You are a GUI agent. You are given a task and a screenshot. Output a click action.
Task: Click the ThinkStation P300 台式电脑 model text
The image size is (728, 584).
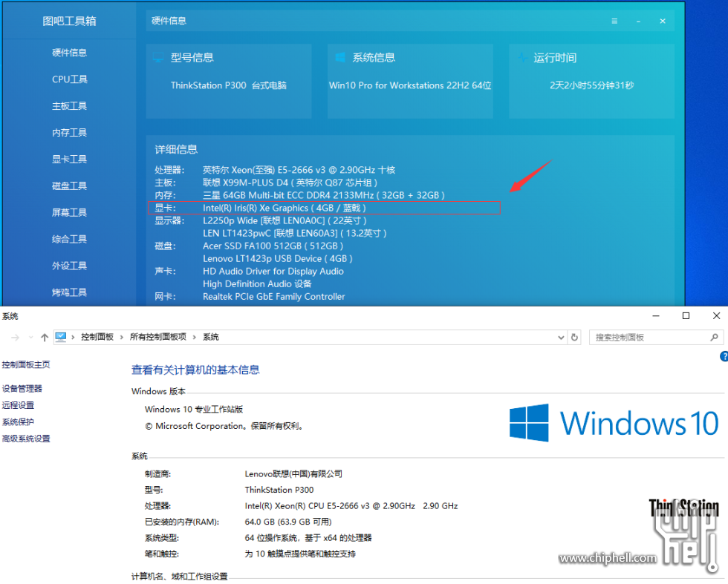(229, 85)
